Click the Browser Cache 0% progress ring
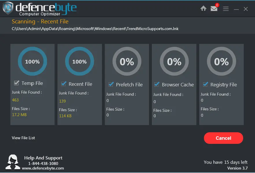 (x=174, y=61)
